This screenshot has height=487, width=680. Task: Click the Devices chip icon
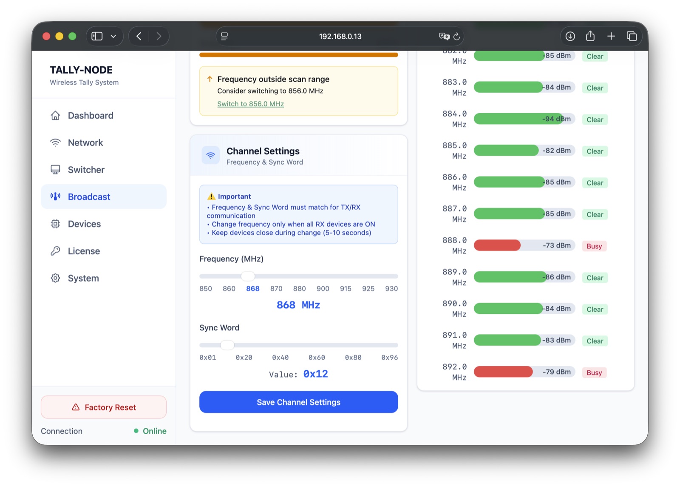pos(55,224)
